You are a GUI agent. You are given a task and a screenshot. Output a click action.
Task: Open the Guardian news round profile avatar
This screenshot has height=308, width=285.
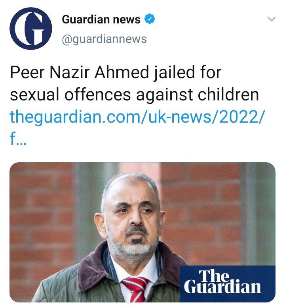[31, 28]
